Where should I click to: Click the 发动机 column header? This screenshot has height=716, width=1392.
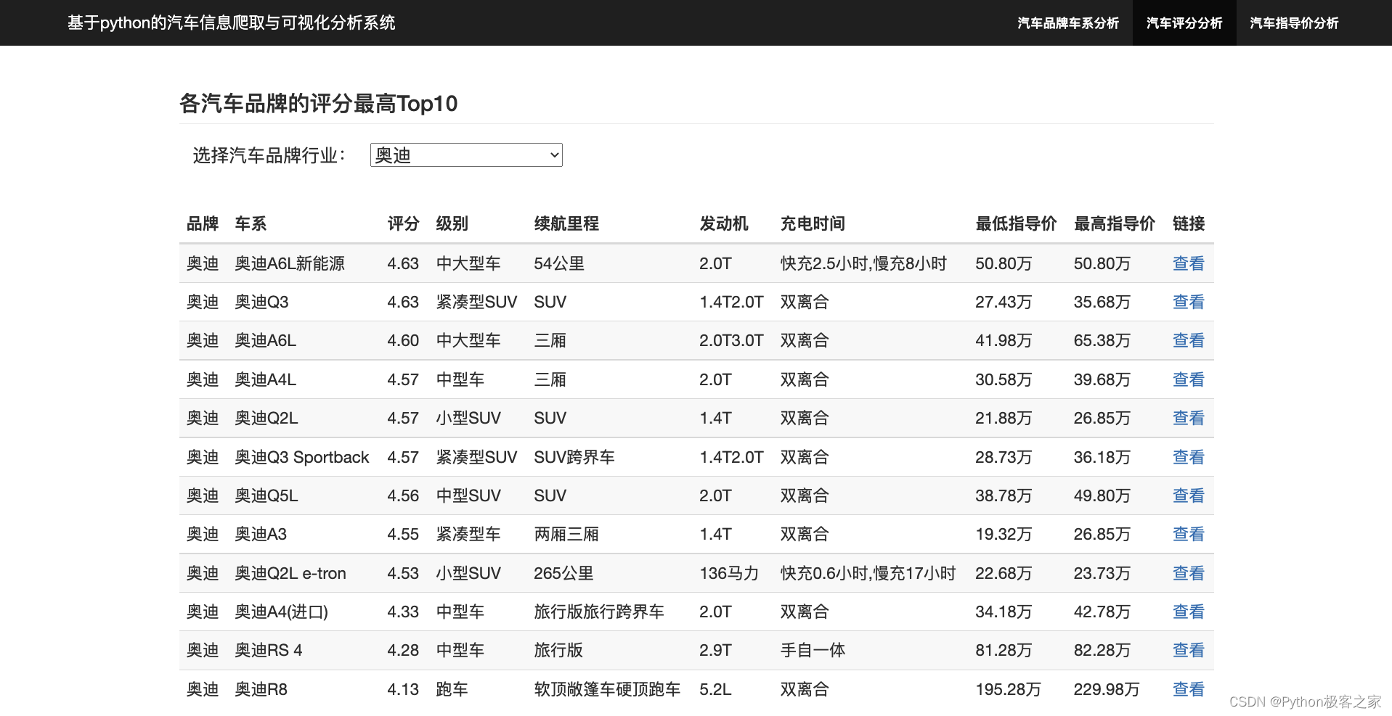coord(724,223)
